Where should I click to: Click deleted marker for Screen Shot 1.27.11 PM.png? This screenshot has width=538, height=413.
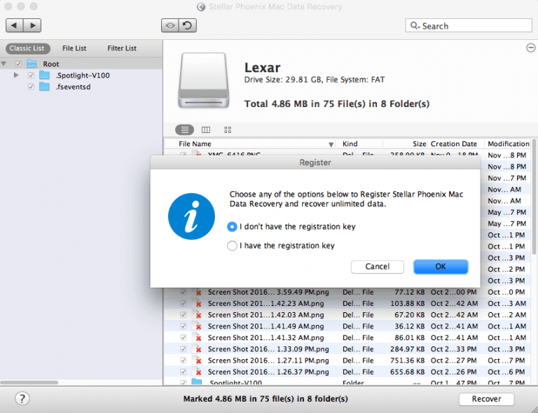pos(198,360)
